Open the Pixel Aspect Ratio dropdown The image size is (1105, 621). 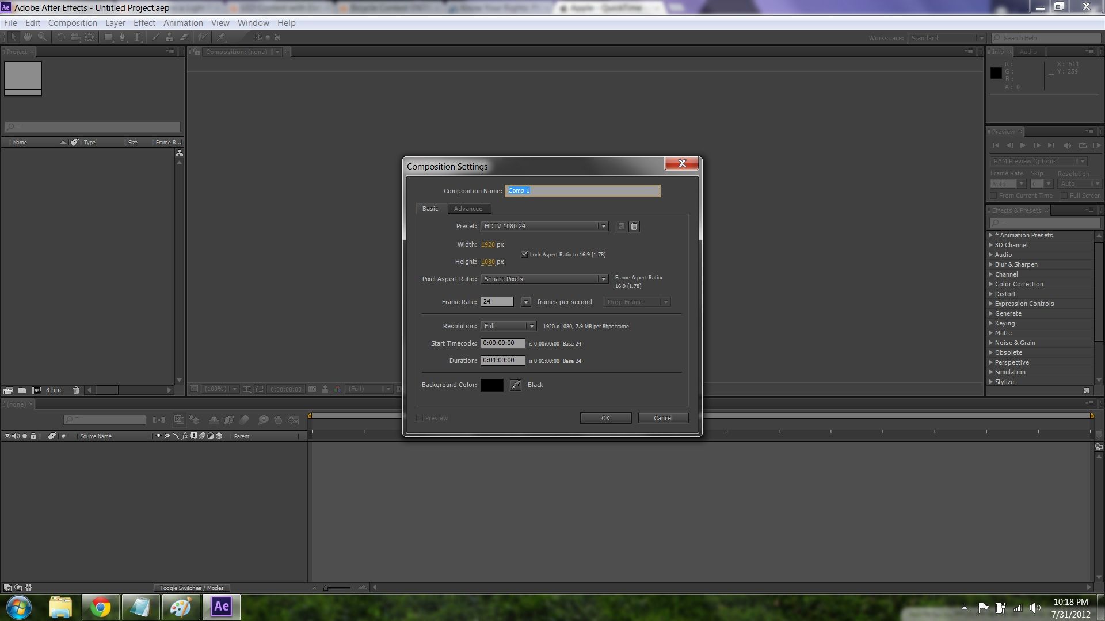click(x=544, y=279)
